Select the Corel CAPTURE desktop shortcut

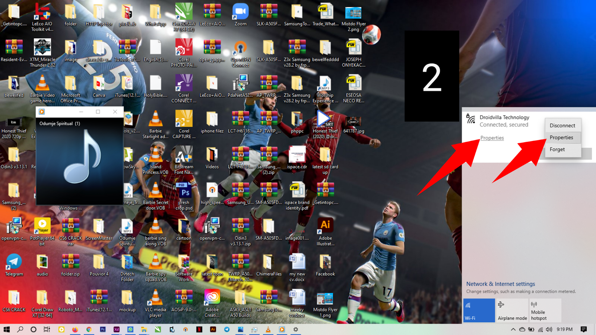pos(184,125)
